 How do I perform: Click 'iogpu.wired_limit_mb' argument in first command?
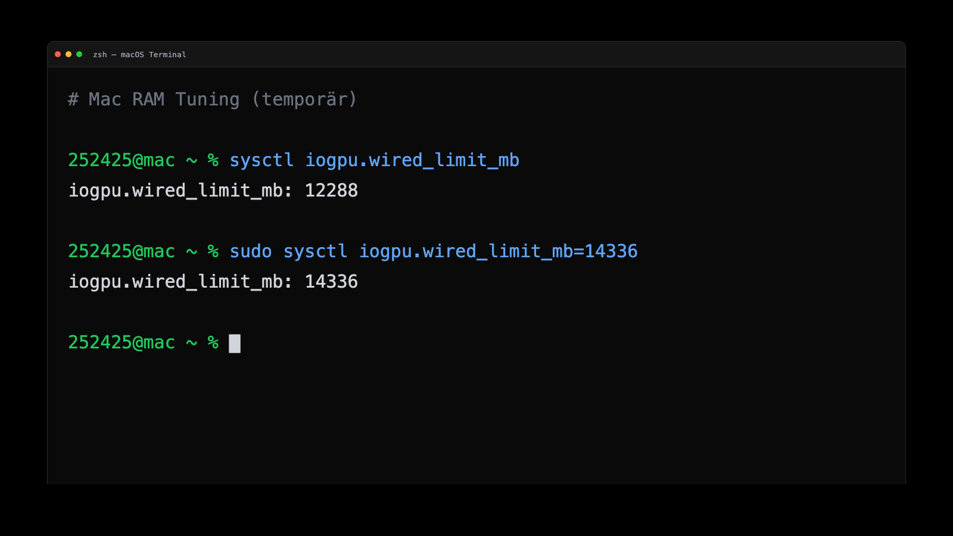point(412,161)
